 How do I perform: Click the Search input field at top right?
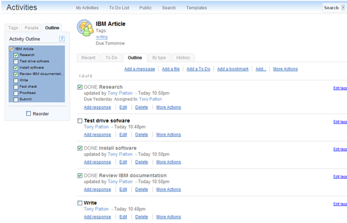(331, 8)
